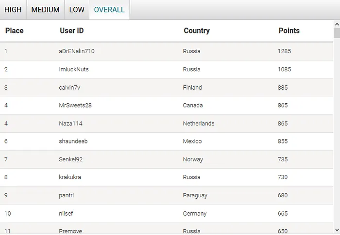Click the Points column header
This screenshot has width=340, height=235.
(289, 31)
